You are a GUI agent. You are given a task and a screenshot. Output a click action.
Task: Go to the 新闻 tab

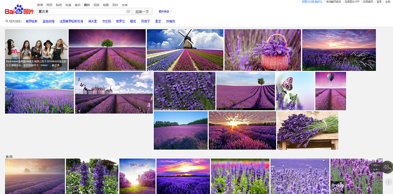(40, 5)
